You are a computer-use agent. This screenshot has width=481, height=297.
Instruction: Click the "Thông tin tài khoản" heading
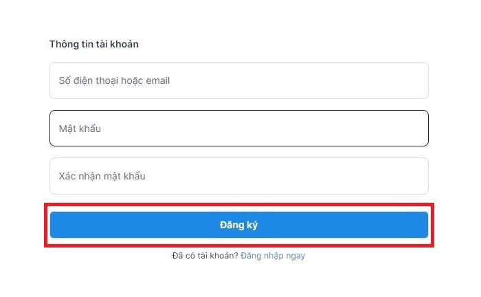[94, 44]
